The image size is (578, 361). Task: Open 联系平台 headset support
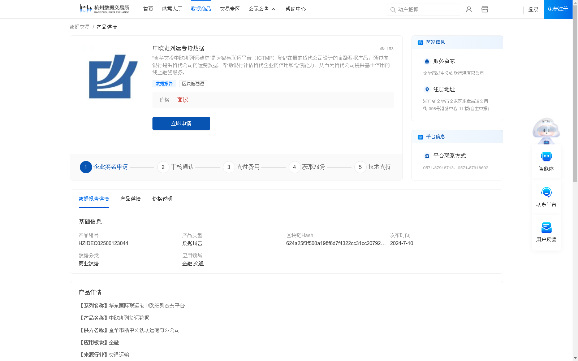546,197
